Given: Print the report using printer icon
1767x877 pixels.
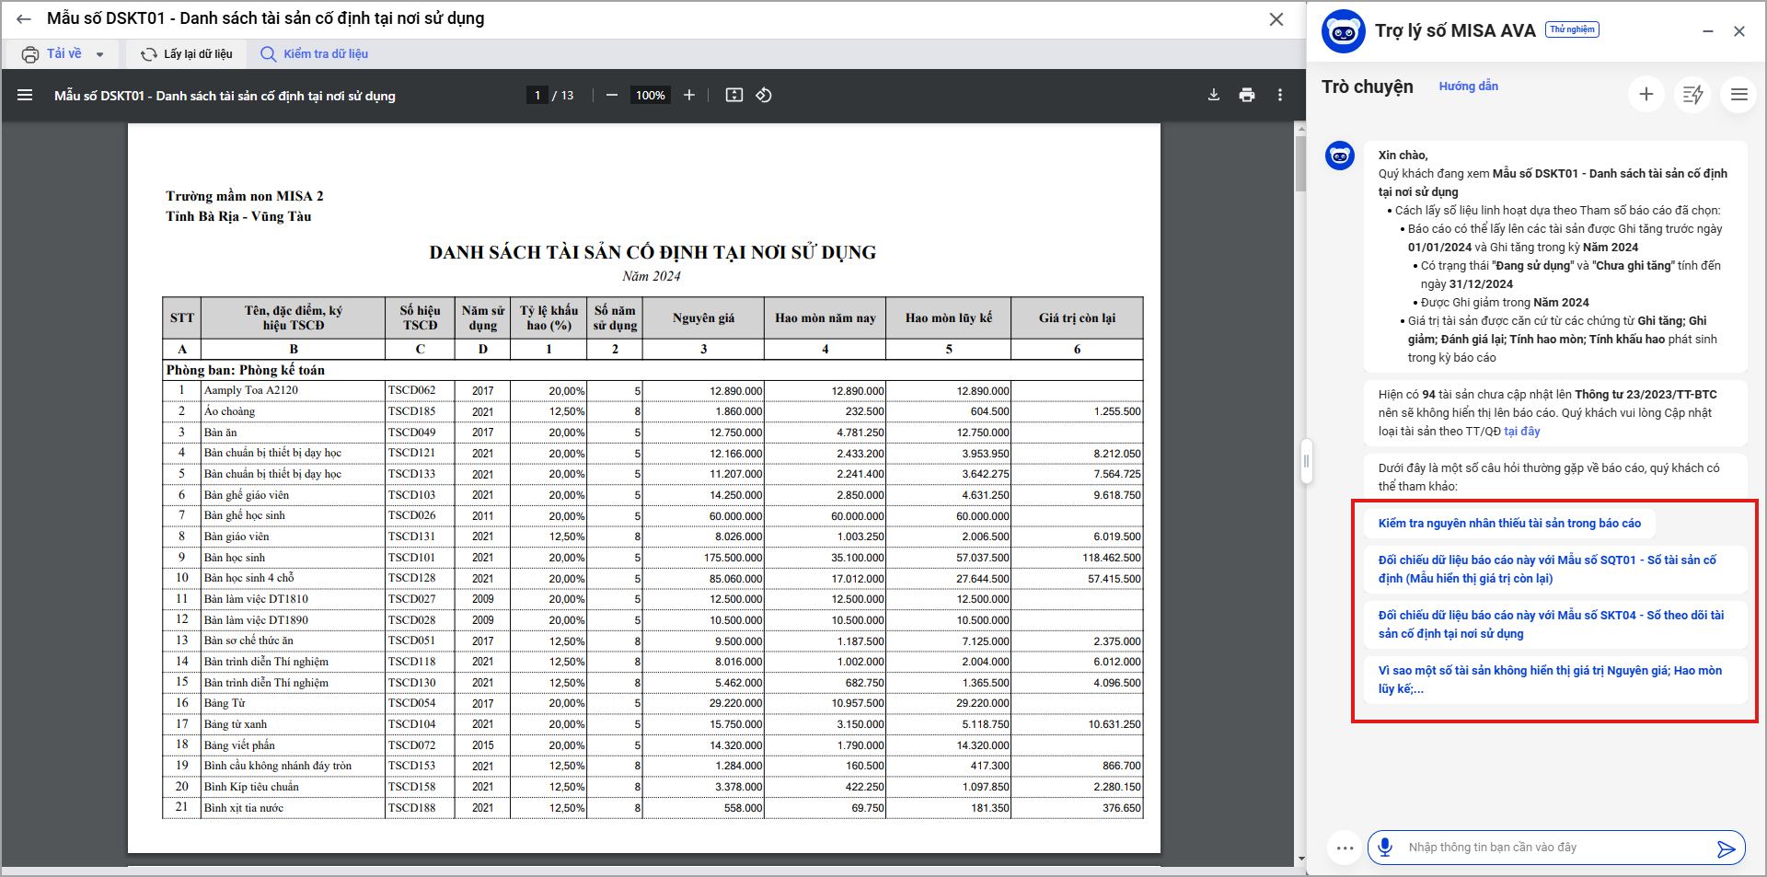Looking at the screenshot, I should point(1247,96).
